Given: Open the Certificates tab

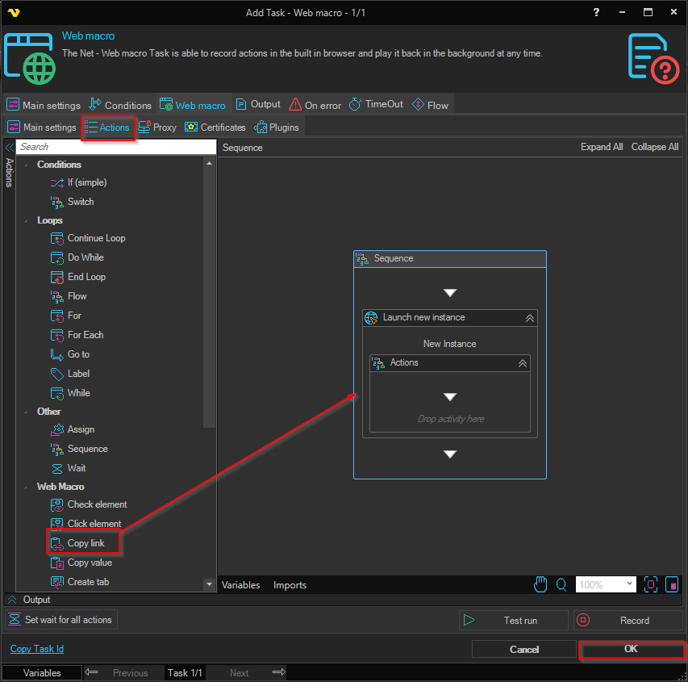Looking at the screenshot, I should pyautogui.click(x=215, y=128).
